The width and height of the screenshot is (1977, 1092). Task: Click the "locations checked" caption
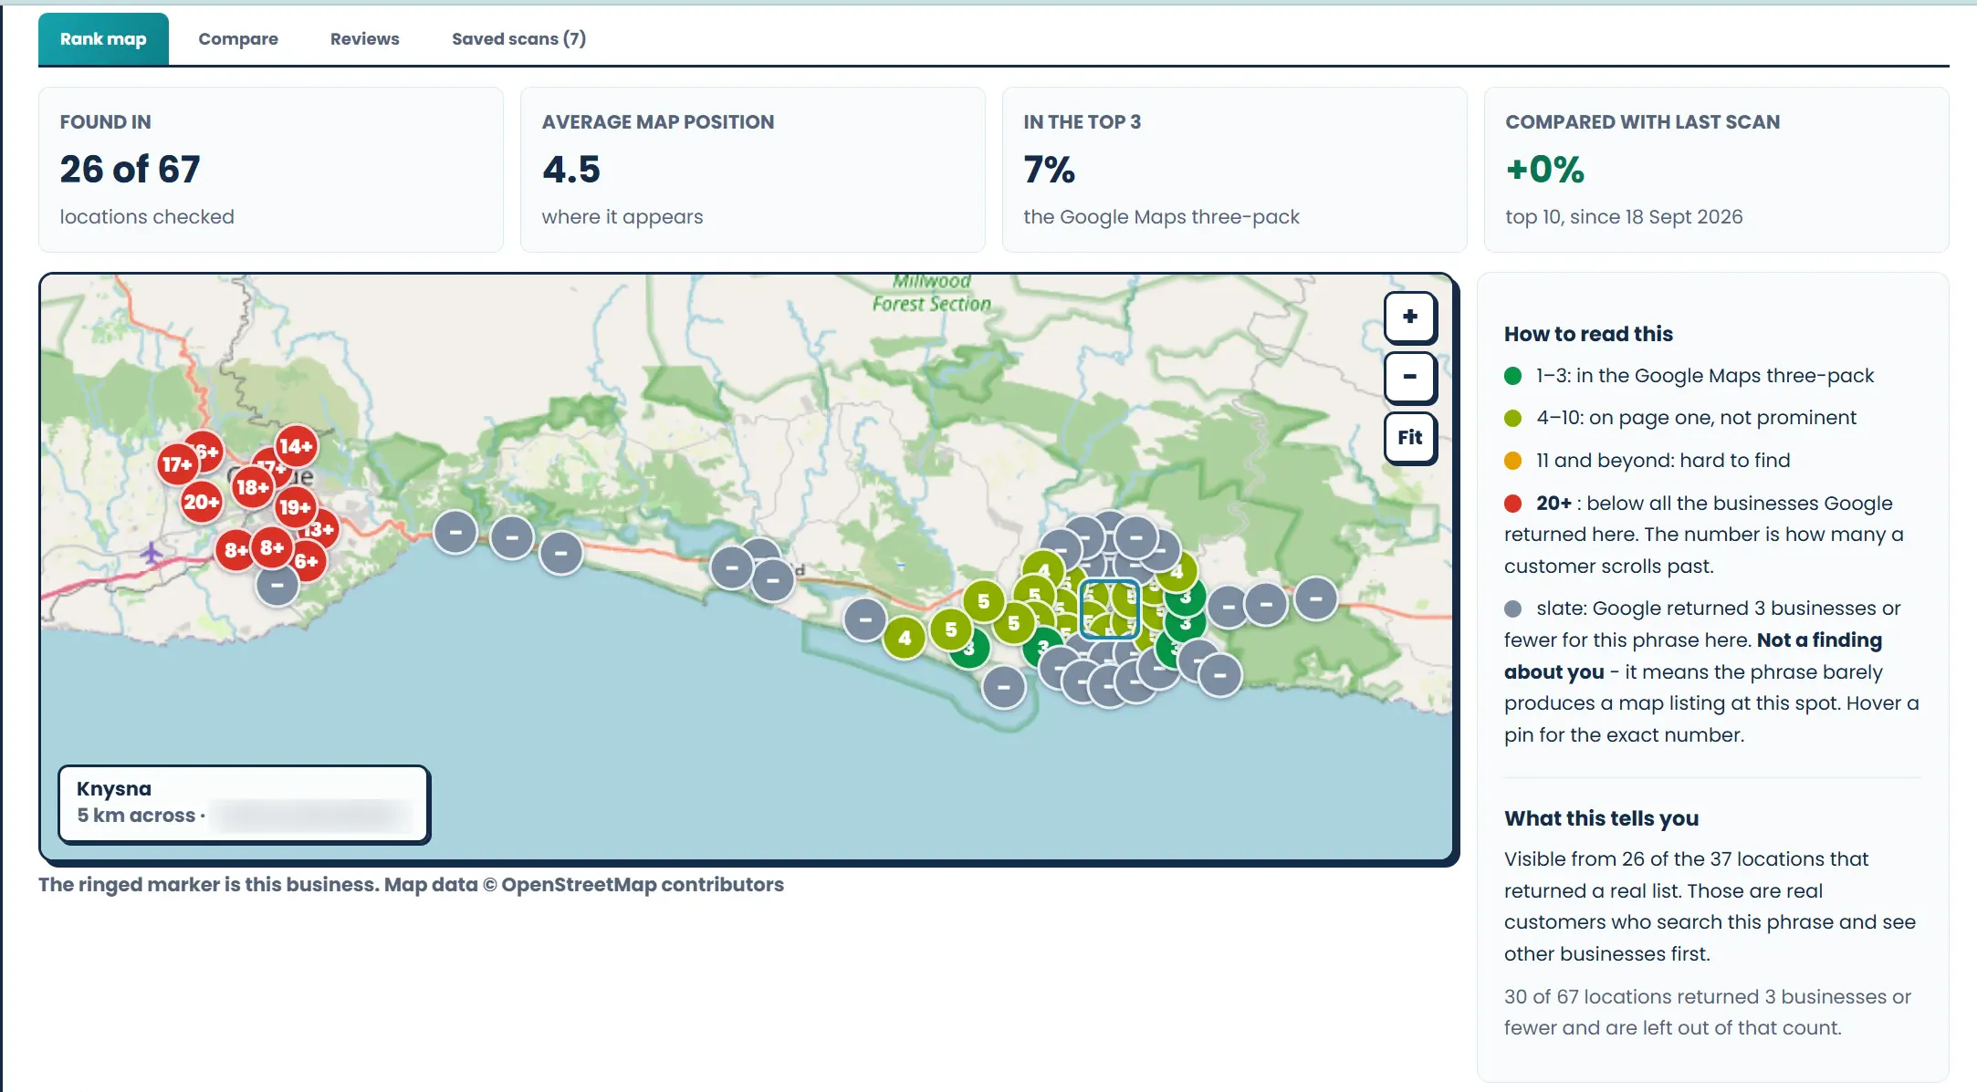147,217
